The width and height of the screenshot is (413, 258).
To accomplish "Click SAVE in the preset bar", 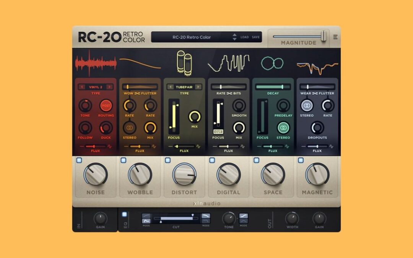I will (255, 37).
